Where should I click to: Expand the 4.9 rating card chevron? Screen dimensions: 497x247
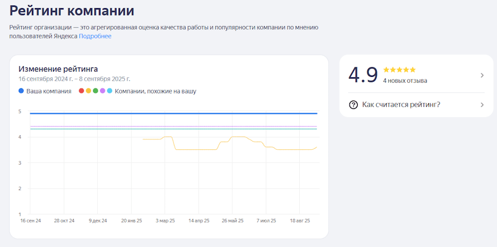pos(482,75)
